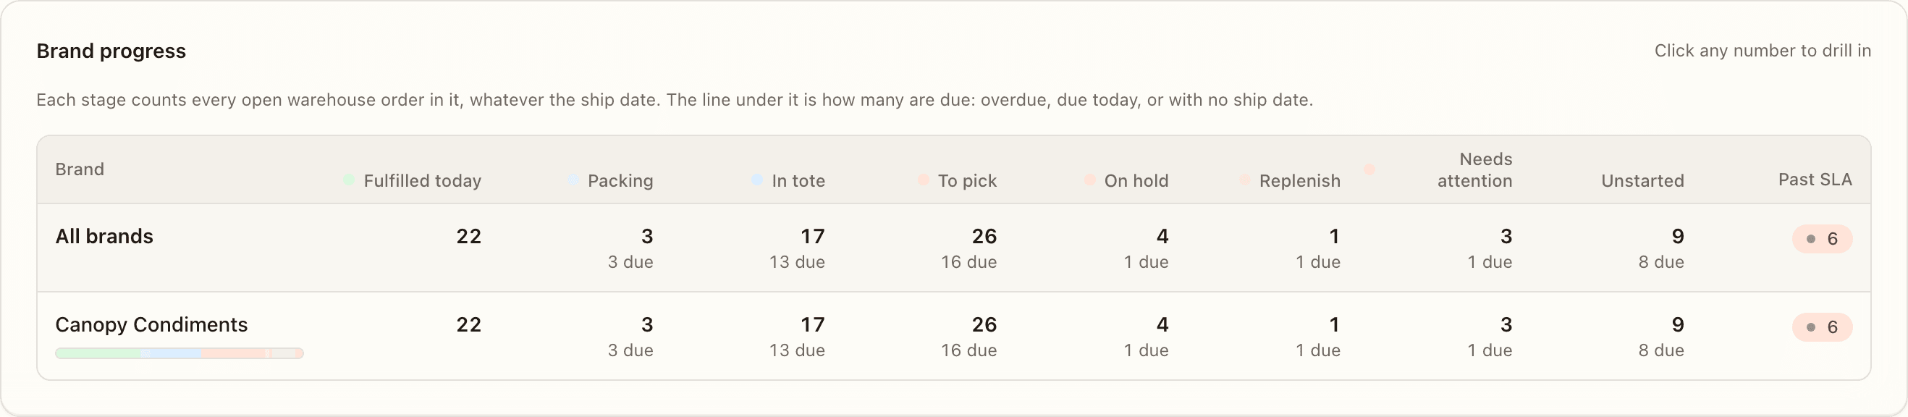Image resolution: width=1908 pixels, height=417 pixels.
Task: Click the To pick status dot
Action: 924,180
